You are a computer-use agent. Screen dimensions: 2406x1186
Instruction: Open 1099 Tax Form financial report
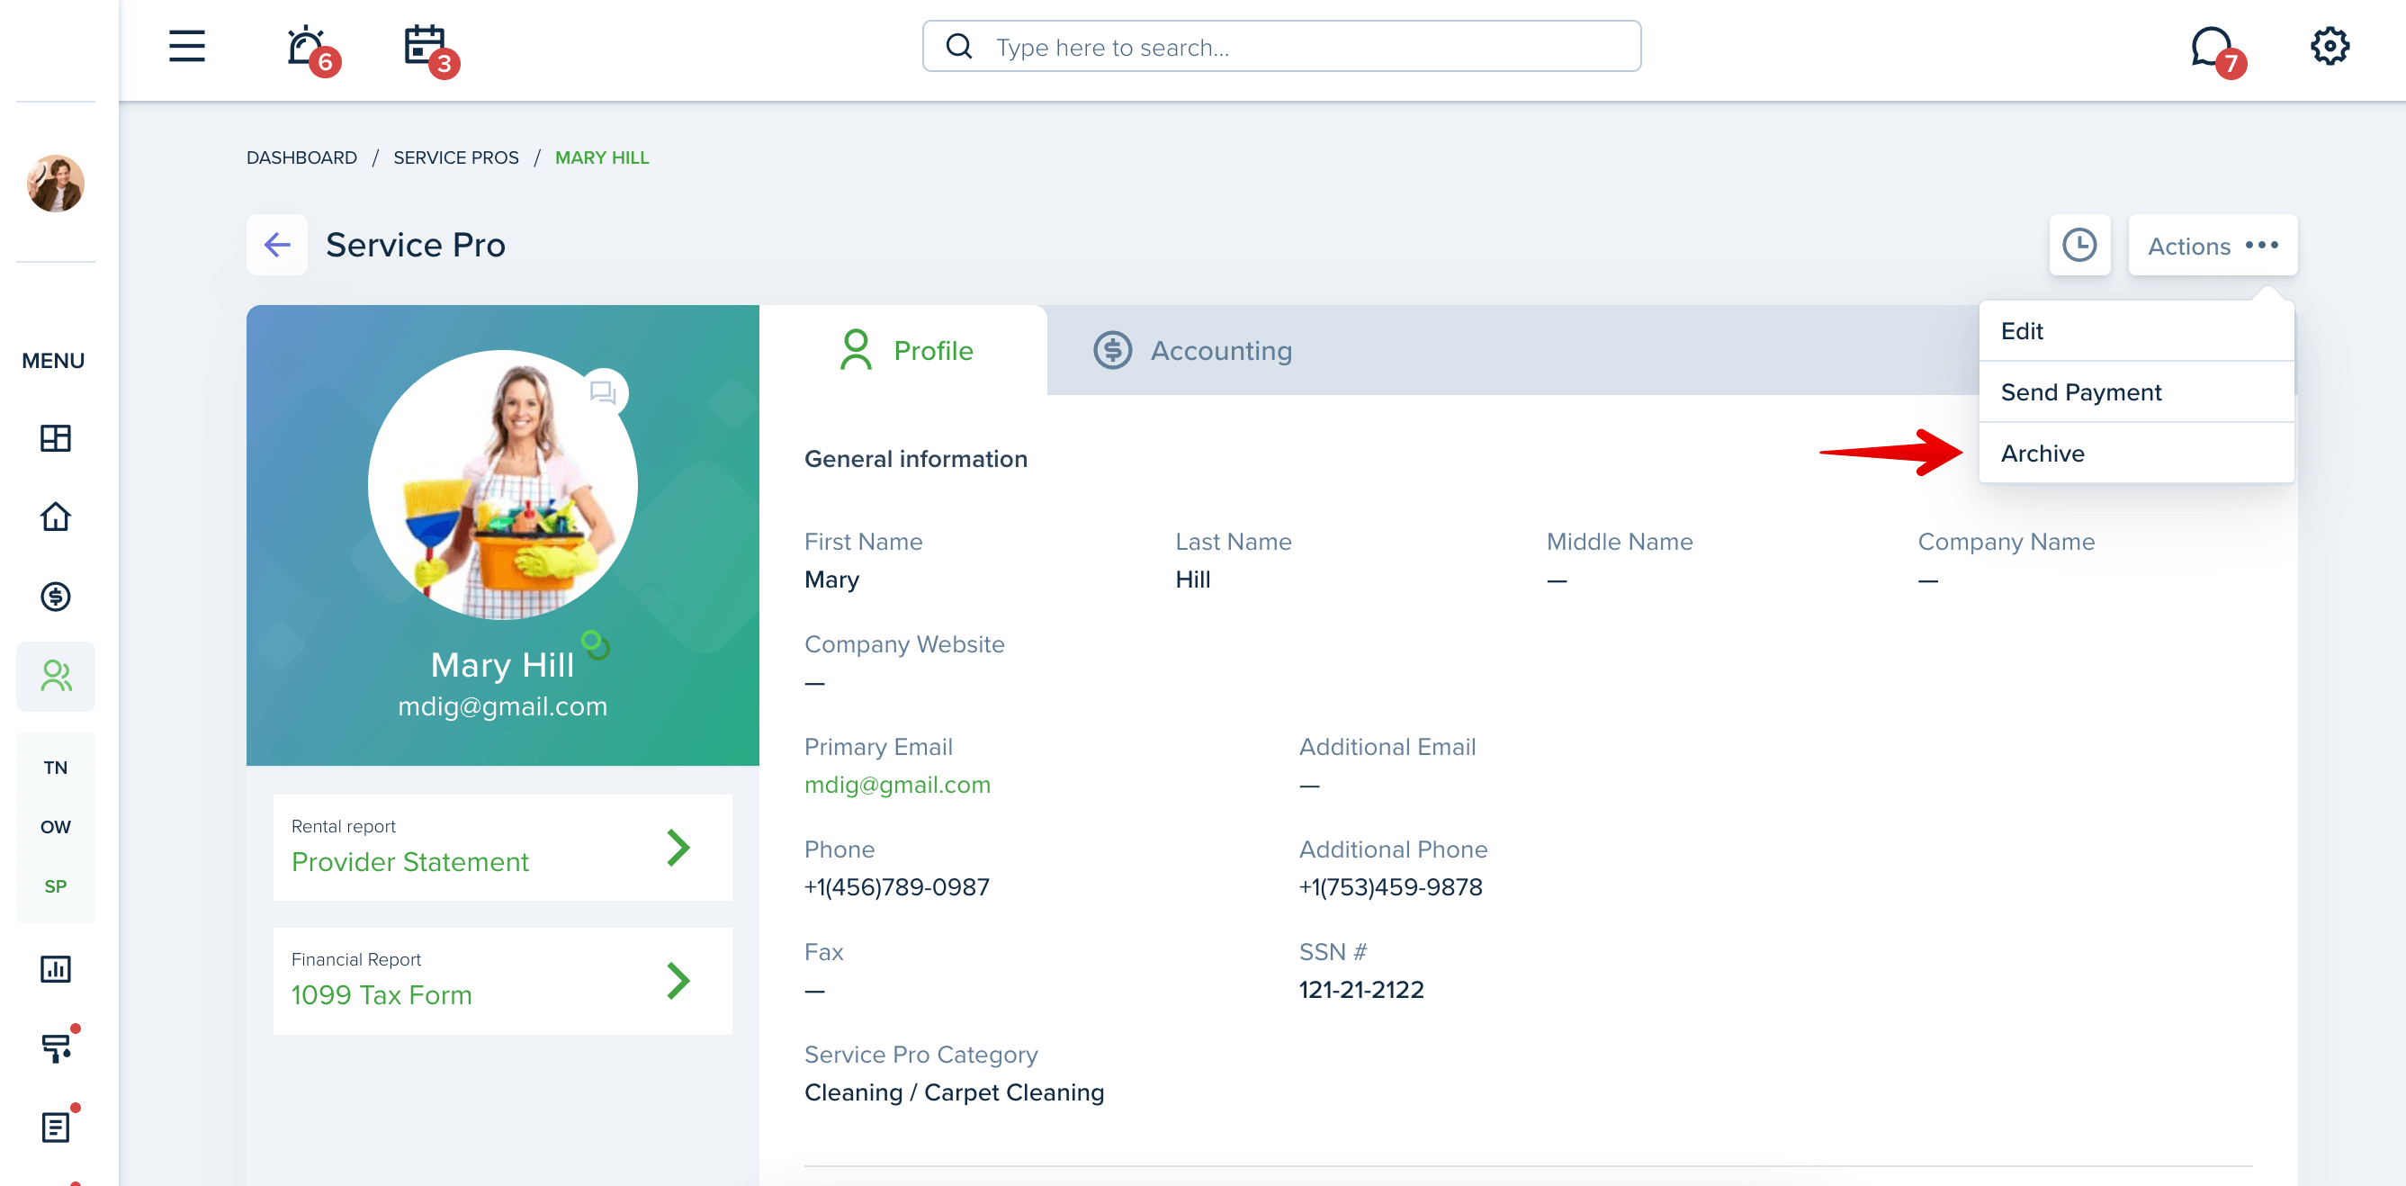tap(502, 981)
